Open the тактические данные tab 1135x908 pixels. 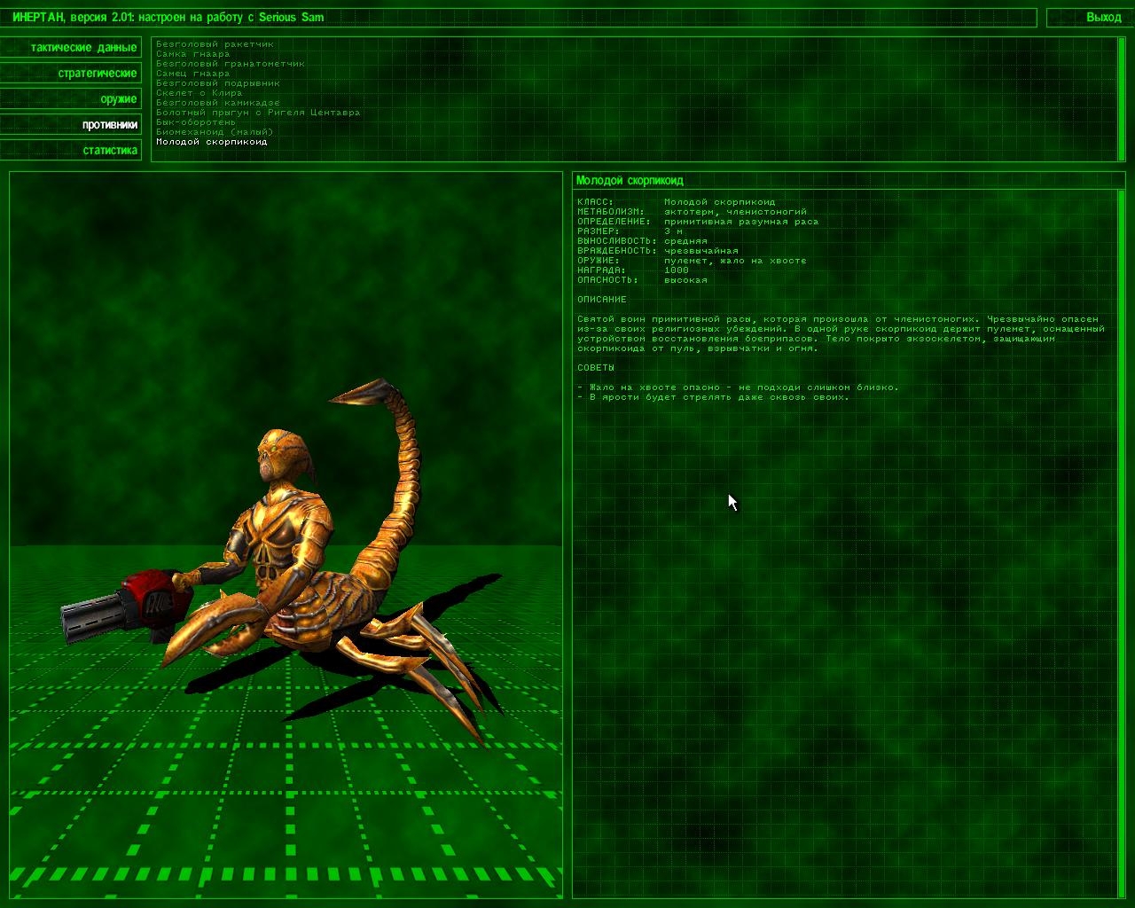click(71, 47)
